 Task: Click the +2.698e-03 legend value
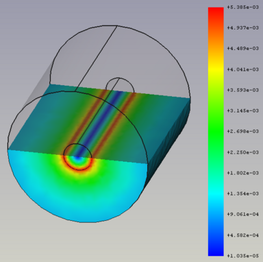(x=243, y=131)
